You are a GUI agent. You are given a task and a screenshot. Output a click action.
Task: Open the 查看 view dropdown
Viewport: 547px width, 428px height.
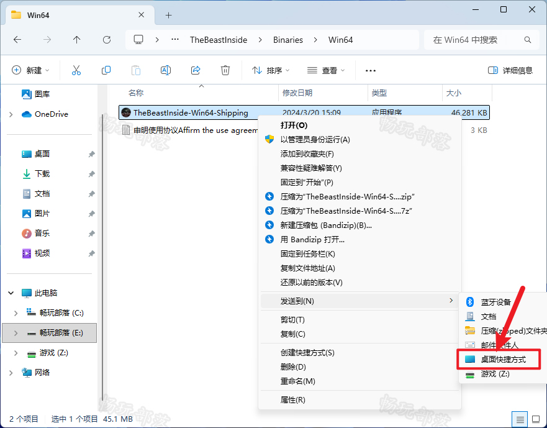point(326,71)
